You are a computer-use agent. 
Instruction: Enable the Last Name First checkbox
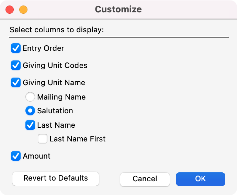(x=43, y=139)
